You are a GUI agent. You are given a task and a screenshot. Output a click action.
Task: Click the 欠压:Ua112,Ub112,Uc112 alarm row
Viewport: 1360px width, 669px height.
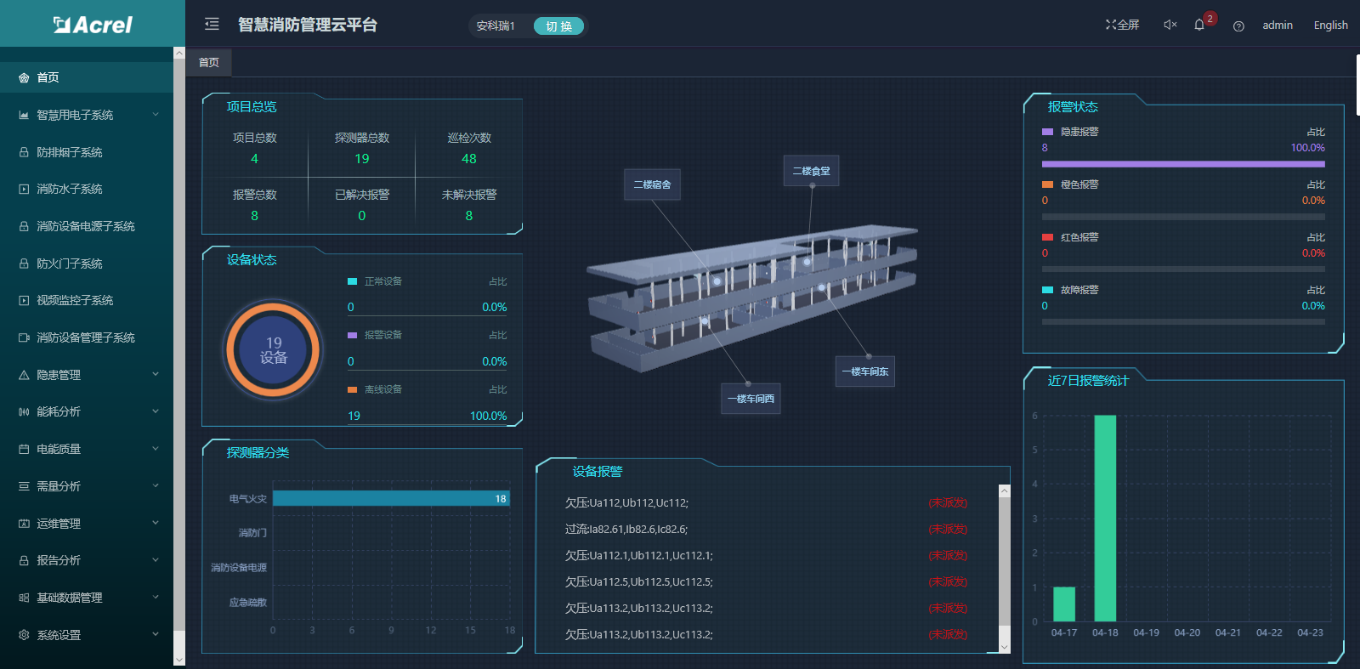coord(766,502)
